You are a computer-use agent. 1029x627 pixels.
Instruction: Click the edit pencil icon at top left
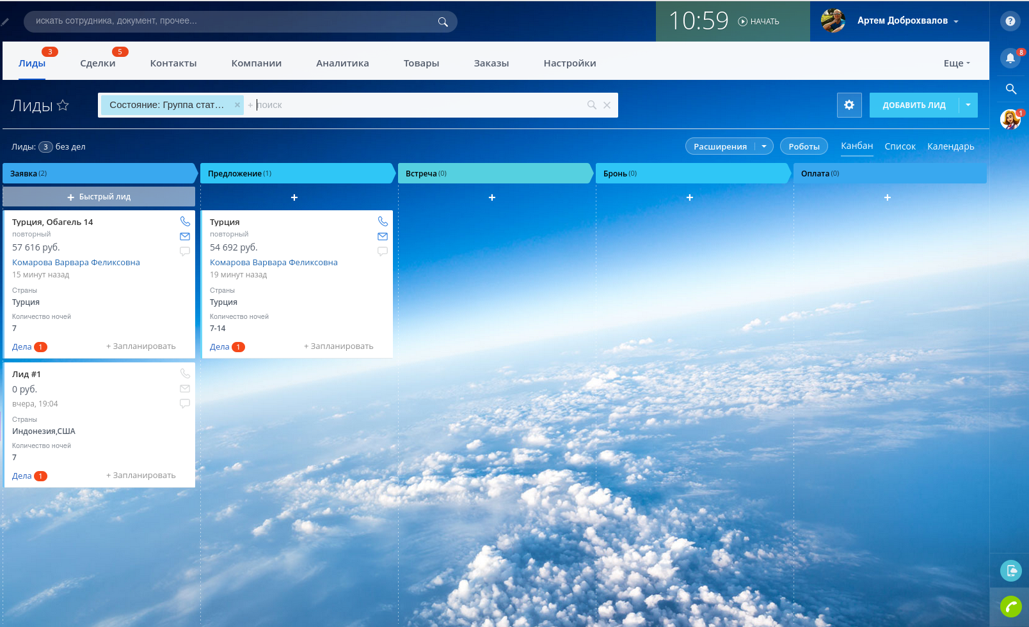[4, 22]
